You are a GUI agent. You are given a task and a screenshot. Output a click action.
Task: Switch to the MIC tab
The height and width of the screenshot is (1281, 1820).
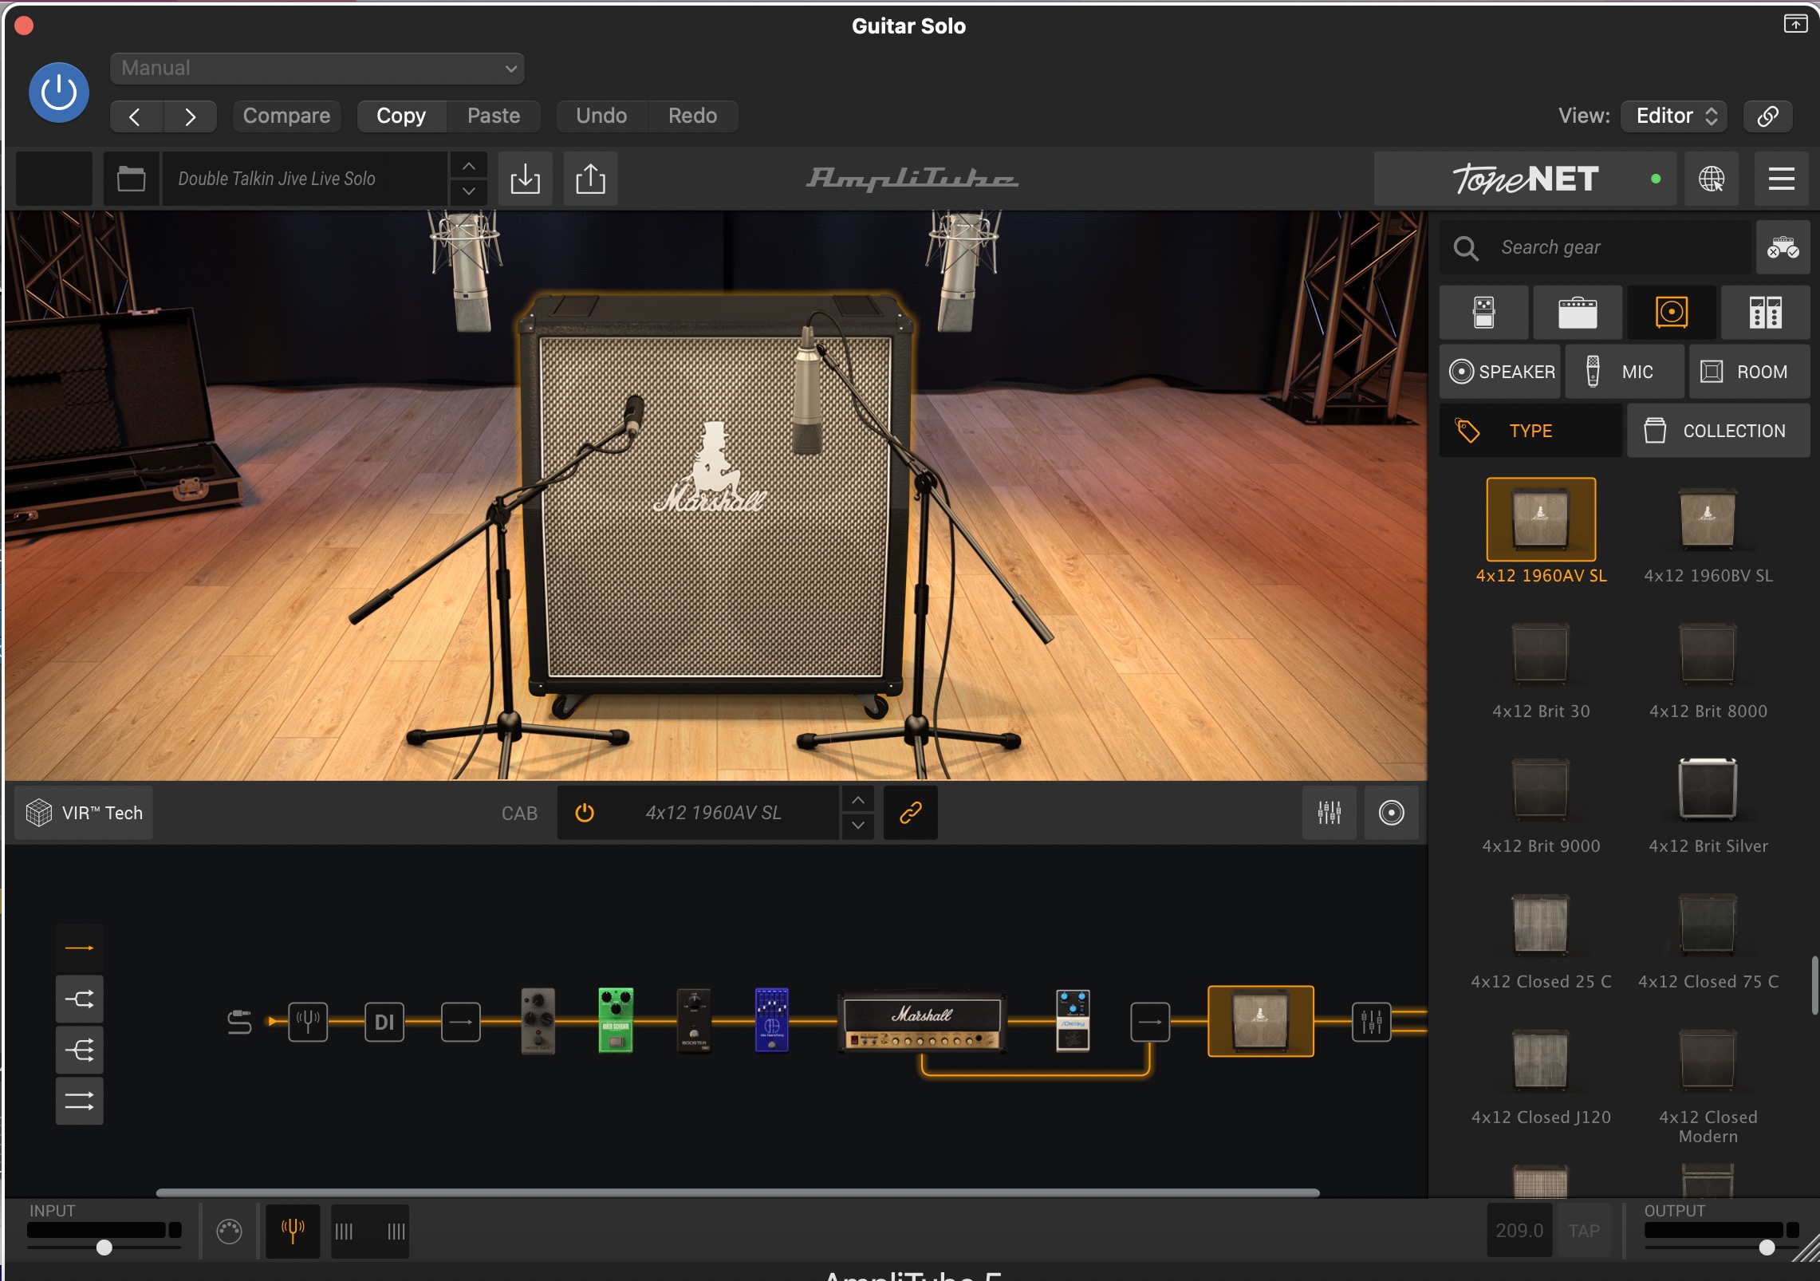(1625, 372)
